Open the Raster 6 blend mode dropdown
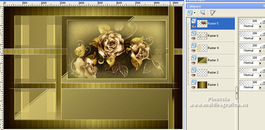The height and width of the screenshot is (130, 265). coord(260,39)
